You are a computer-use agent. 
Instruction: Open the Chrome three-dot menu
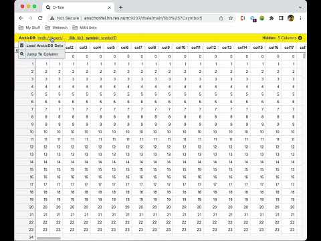point(300,18)
